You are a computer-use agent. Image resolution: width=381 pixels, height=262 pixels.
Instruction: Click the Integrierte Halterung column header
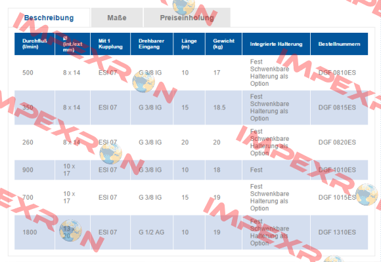[276, 44]
